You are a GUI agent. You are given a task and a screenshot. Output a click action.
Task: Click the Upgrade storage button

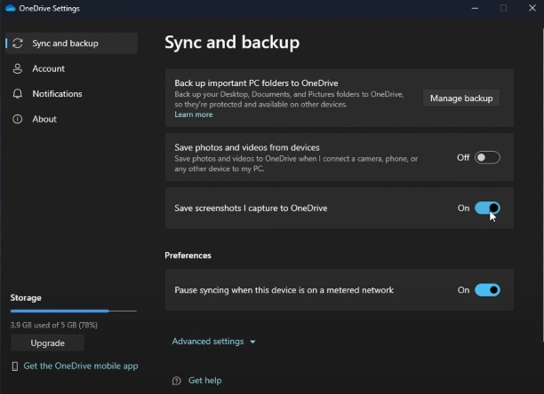tap(47, 343)
